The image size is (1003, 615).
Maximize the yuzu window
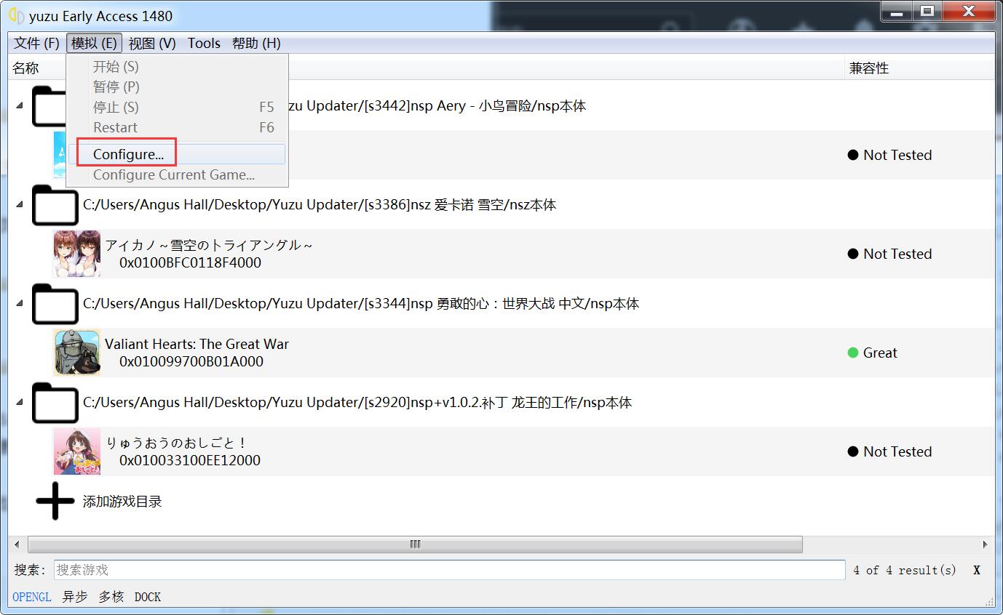927,11
